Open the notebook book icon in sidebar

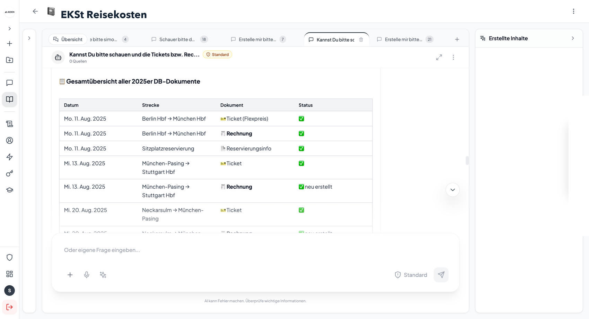(9, 99)
